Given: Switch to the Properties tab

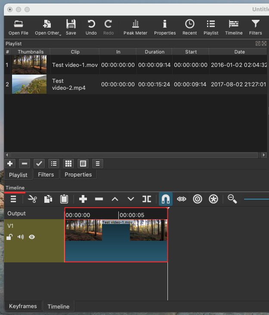Looking at the screenshot, I should click(78, 174).
